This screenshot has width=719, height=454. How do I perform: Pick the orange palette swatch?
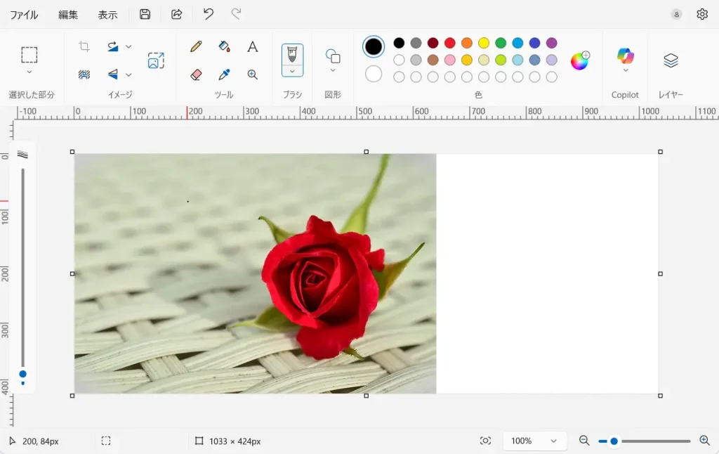(x=467, y=43)
